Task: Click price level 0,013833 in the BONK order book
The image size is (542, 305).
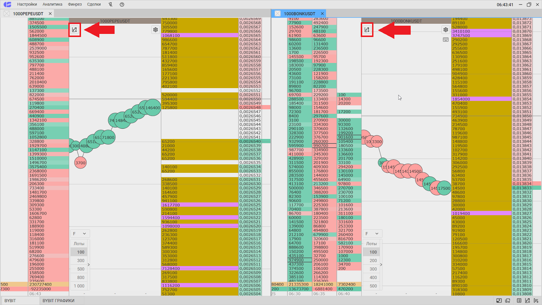Action: click(x=522, y=188)
